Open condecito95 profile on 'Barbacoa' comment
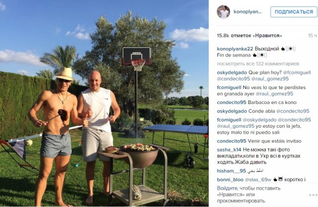Viewport: 318px width, 207px height. click(232, 103)
